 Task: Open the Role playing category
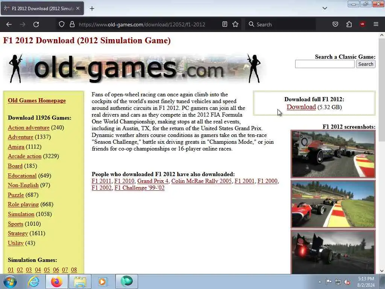click(x=23, y=204)
